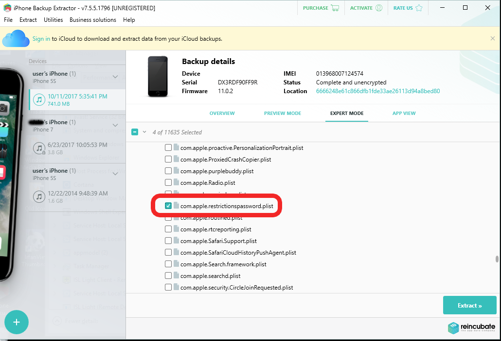Click the add backup plus button
The height and width of the screenshot is (341, 501).
pos(17,322)
